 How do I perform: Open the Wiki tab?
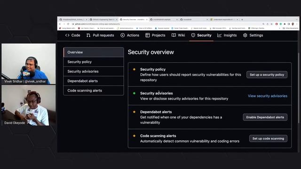point(178,35)
